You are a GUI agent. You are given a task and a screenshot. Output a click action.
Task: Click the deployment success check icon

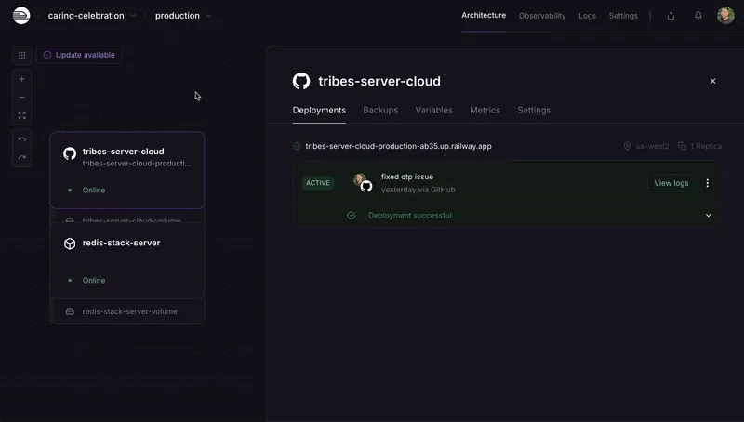coord(352,216)
